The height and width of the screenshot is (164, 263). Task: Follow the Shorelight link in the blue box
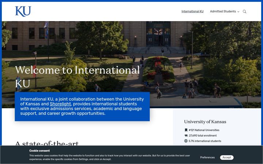[x=60, y=104]
